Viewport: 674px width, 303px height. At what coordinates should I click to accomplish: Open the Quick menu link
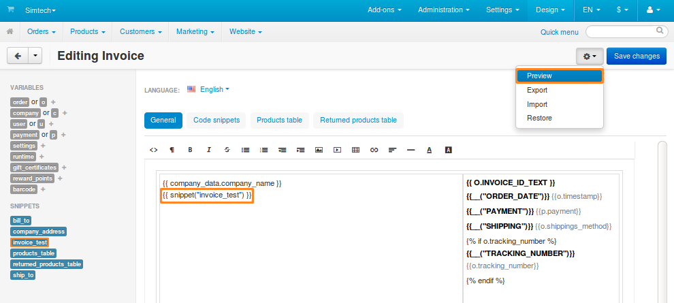click(x=559, y=32)
